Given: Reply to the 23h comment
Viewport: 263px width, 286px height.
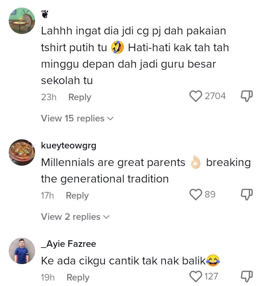Looking at the screenshot, I should pos(80,97).
